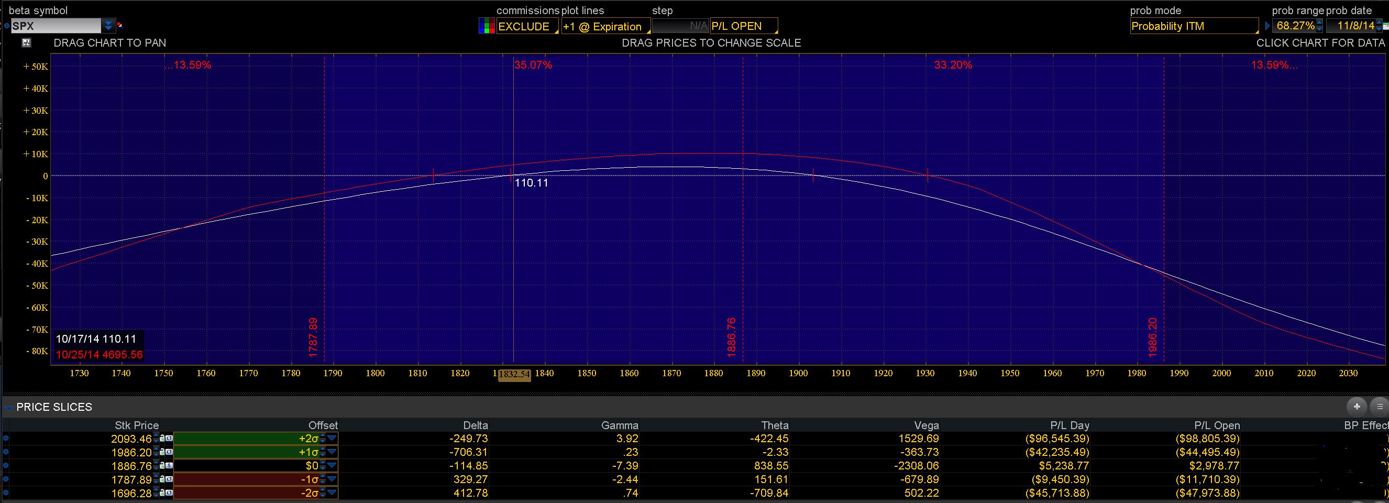The image size is (1389, 503).
Task: Click the 35.07% probability label on the chart
Action: (533, 65)
